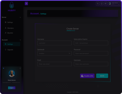Focus the Email input field
The height and width of the screenshot is (94, 122).
click(x=54, y=64)
